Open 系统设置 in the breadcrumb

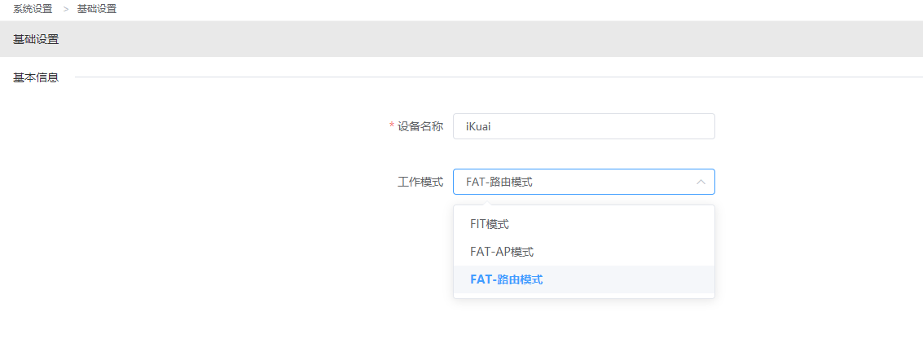tap(33, 10)
